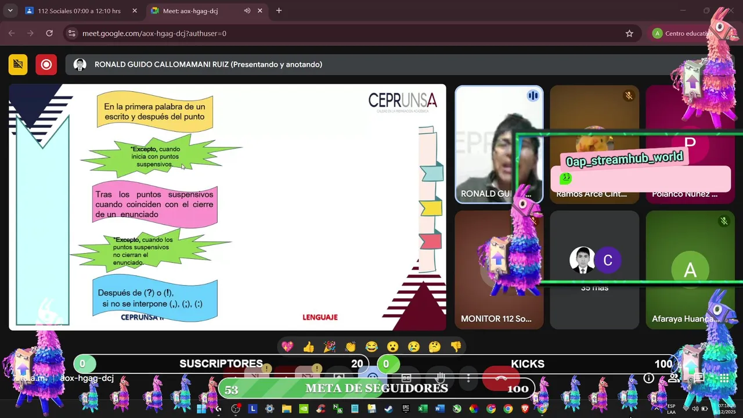The width and height of the screenshot is (743, 418).
Task: Send the crying face emoji reaction
Action: (413, 347)
